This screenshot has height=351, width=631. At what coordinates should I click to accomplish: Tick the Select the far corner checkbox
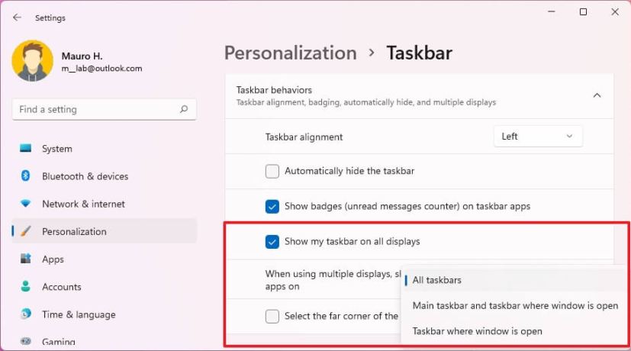[x=272, y=316]
